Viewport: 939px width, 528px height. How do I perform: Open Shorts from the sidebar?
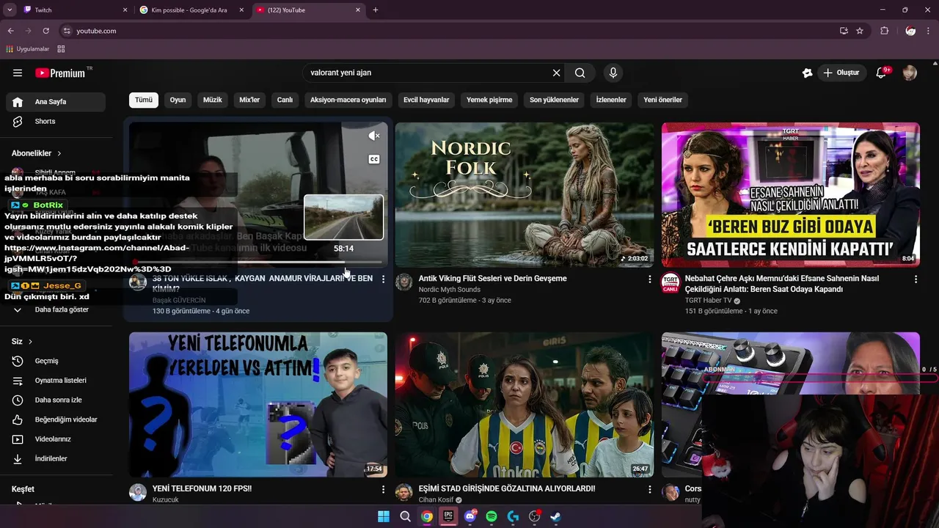click(x=56, y=121)
